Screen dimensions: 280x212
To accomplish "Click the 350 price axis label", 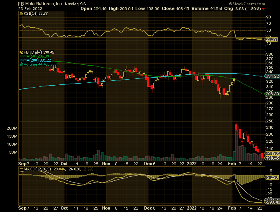I will (270, 68).
